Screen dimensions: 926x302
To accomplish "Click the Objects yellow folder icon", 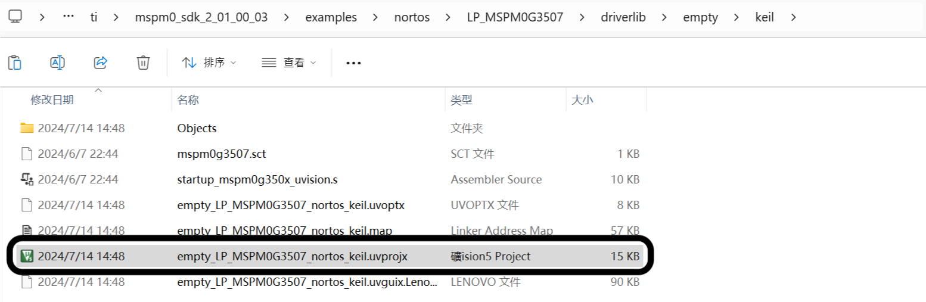I will [27, 128].
